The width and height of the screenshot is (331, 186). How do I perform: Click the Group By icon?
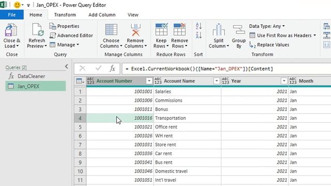click(239, 30)
